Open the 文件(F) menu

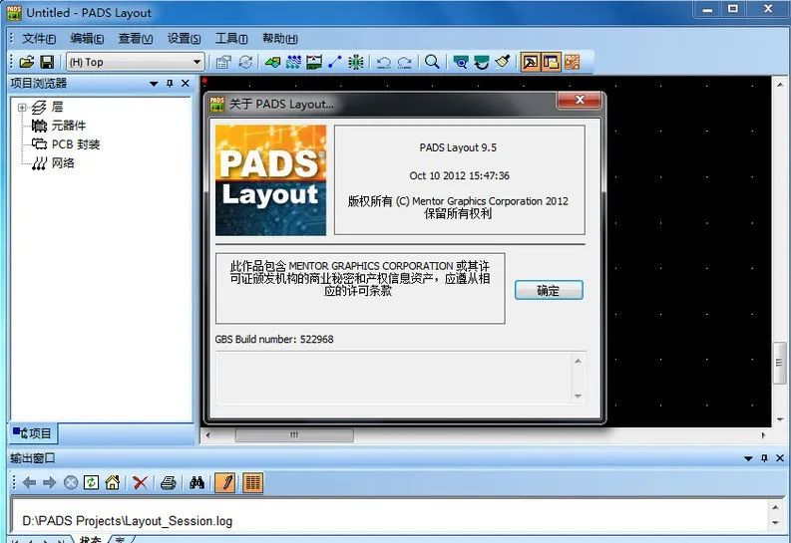click(39, 38)
